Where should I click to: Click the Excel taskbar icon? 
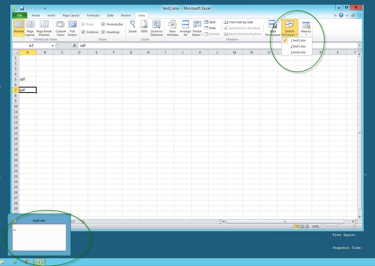coord(39,262)
